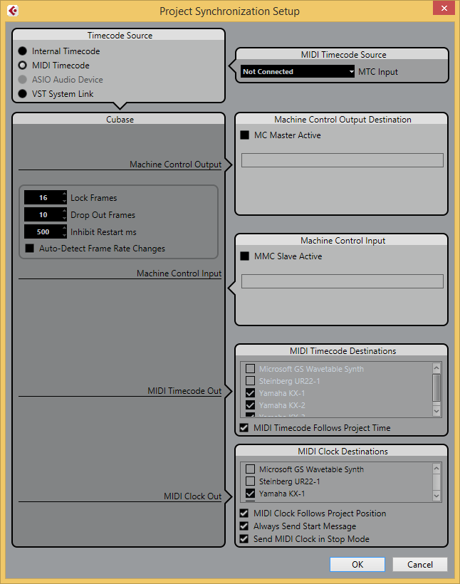460x584 pixels.
Task: Click the Drop Out Frames value field
Action: (43, 214)
